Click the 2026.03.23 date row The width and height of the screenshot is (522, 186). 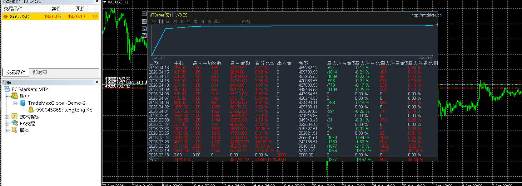tap(159, 142)
